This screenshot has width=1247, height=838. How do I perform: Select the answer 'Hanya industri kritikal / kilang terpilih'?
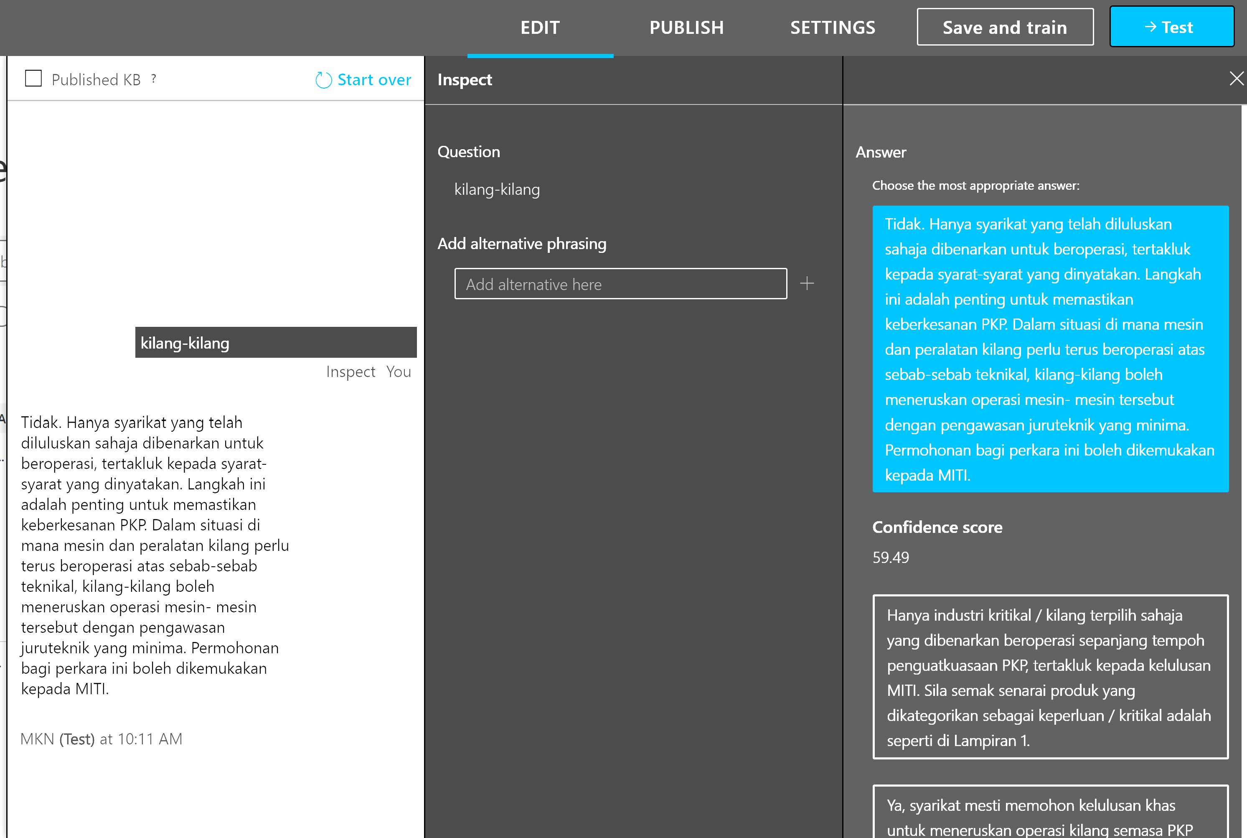[1050, 677]
